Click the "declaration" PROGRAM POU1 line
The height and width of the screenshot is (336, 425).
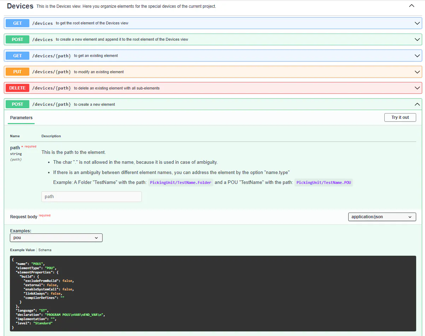60,315
